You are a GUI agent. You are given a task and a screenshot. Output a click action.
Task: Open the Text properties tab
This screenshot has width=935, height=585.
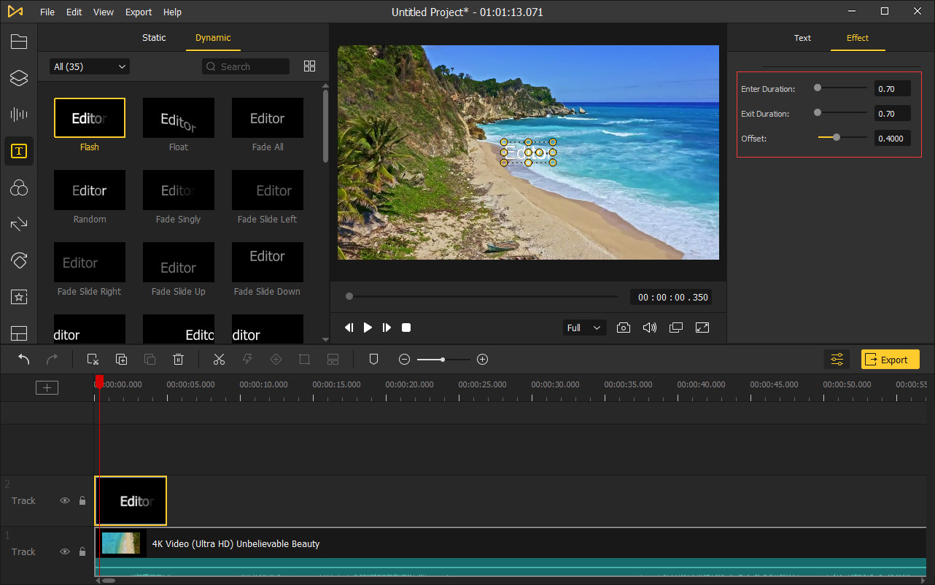pos(802,38)
